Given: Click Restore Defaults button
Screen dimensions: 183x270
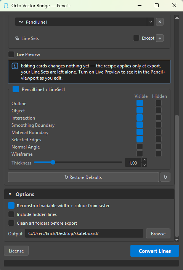Looking at the screenshot, I should tap(83, 177).
